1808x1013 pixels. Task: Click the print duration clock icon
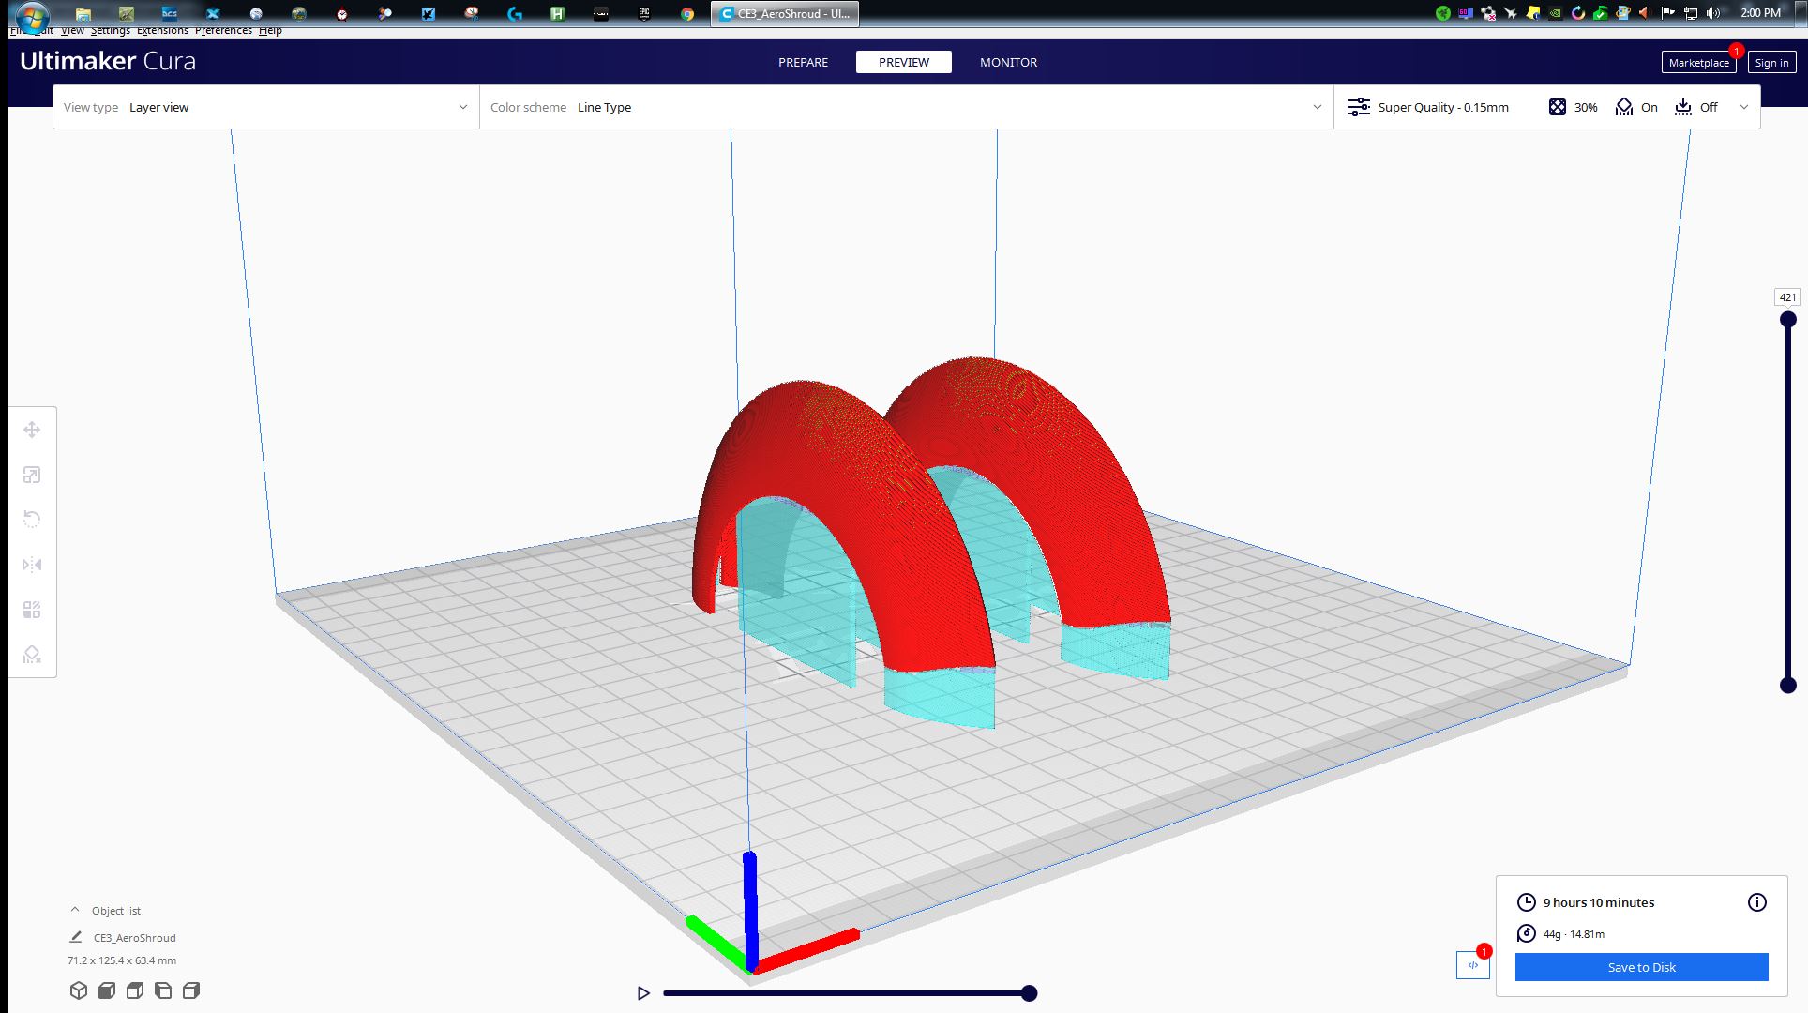(x=1527, y=902)
